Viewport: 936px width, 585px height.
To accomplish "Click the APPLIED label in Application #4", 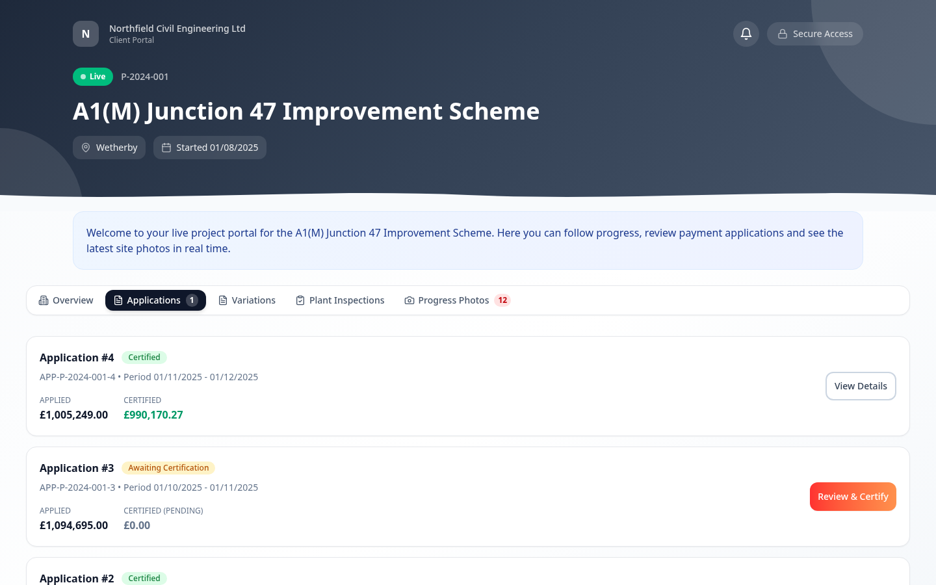I will click(x=55, y=400).
